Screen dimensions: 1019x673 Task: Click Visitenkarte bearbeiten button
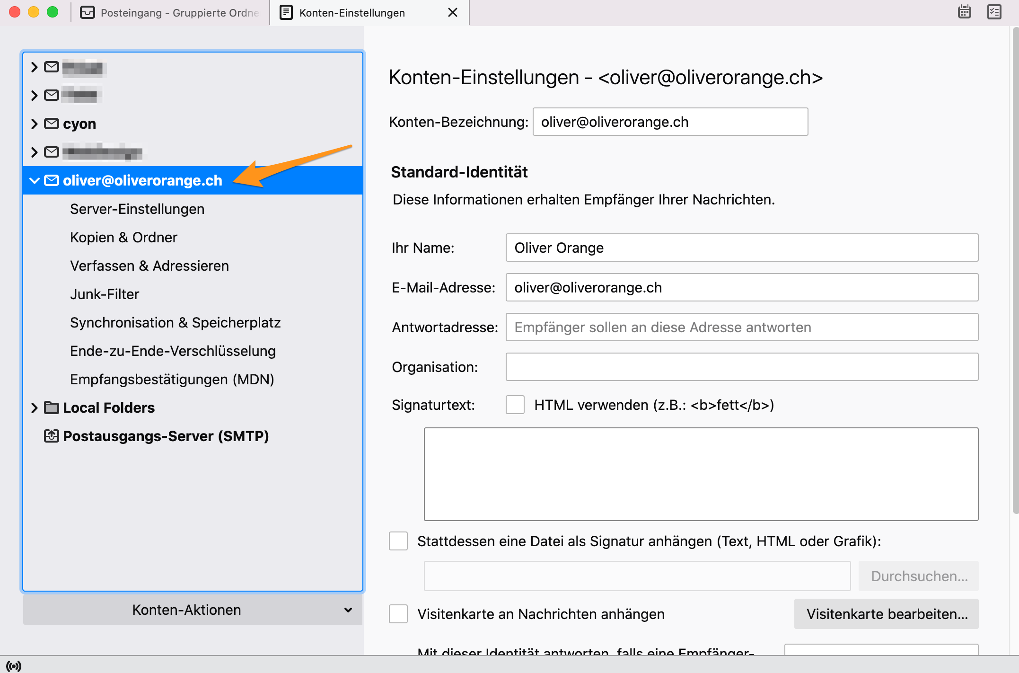(886, 614)
